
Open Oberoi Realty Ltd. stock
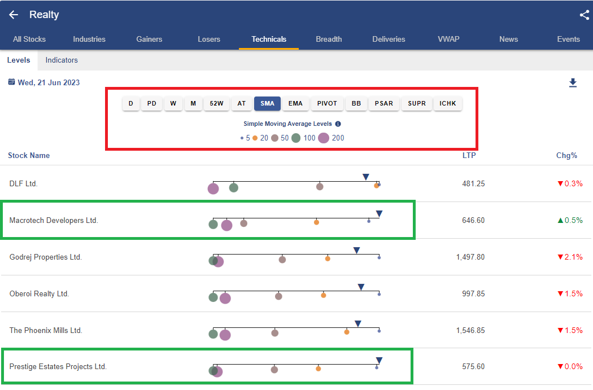coord(40,293)
